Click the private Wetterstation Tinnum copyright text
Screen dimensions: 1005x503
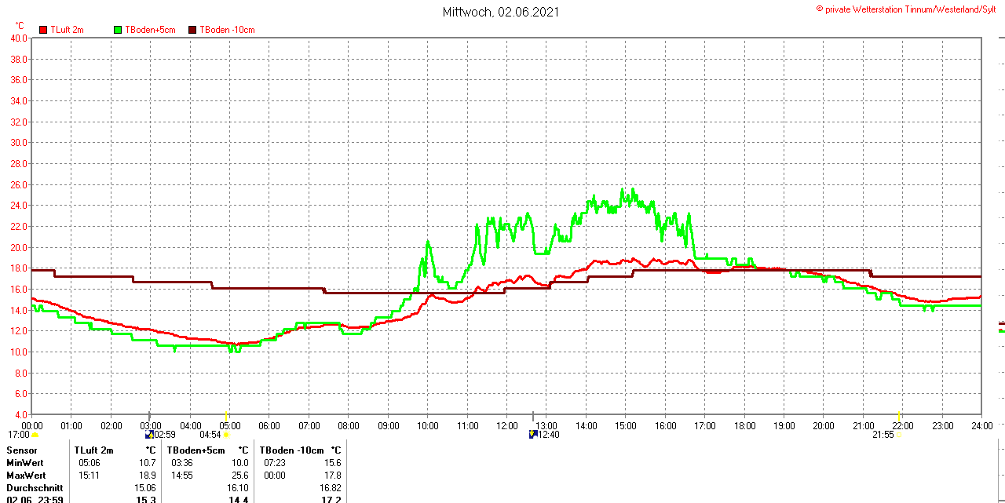click(x=909, y=9)
